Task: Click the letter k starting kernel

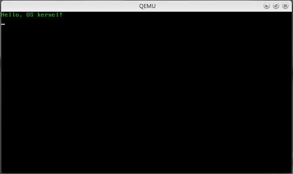Action: pos(39,15)
